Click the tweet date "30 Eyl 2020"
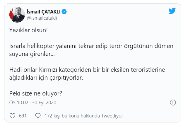 (44, 103)
